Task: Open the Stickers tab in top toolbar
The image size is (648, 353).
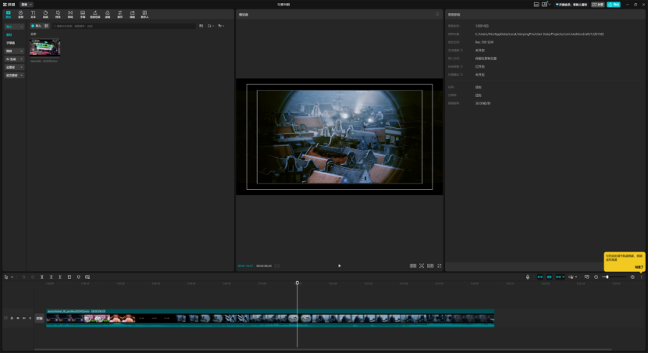Action: pyautogui.click(x=46, y=14)
